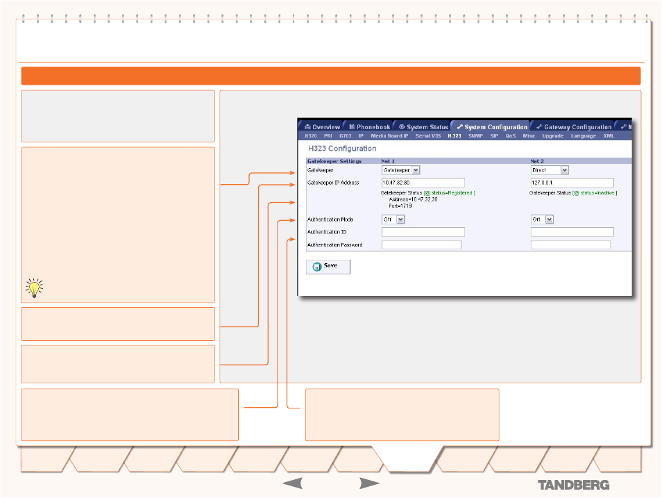
Task: Open the IP submenu
Action: click(361, 135)
